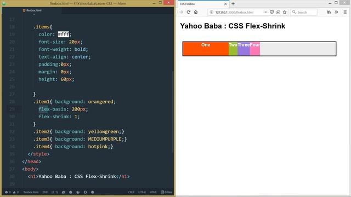This screenshot has height=197, width=351.
Task: Click the yellowgreen value in code
Action: coord(103,131)
